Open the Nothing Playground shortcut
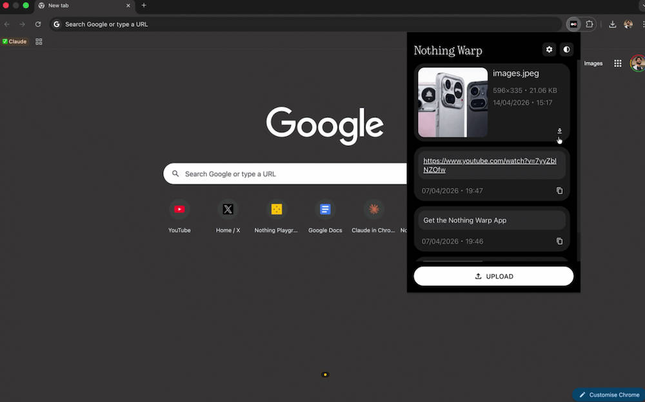645x402 pixels. (x=276, y=209)
